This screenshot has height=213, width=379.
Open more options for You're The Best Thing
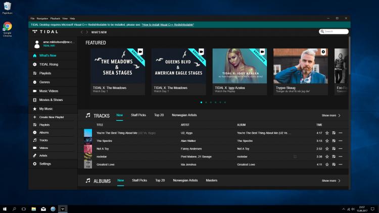pos(341,133)
